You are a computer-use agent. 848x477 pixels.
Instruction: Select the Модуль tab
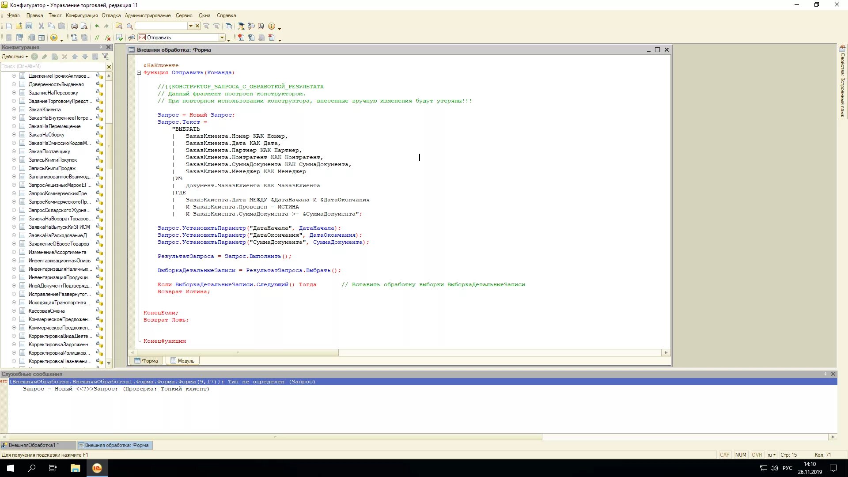[185, 360]
